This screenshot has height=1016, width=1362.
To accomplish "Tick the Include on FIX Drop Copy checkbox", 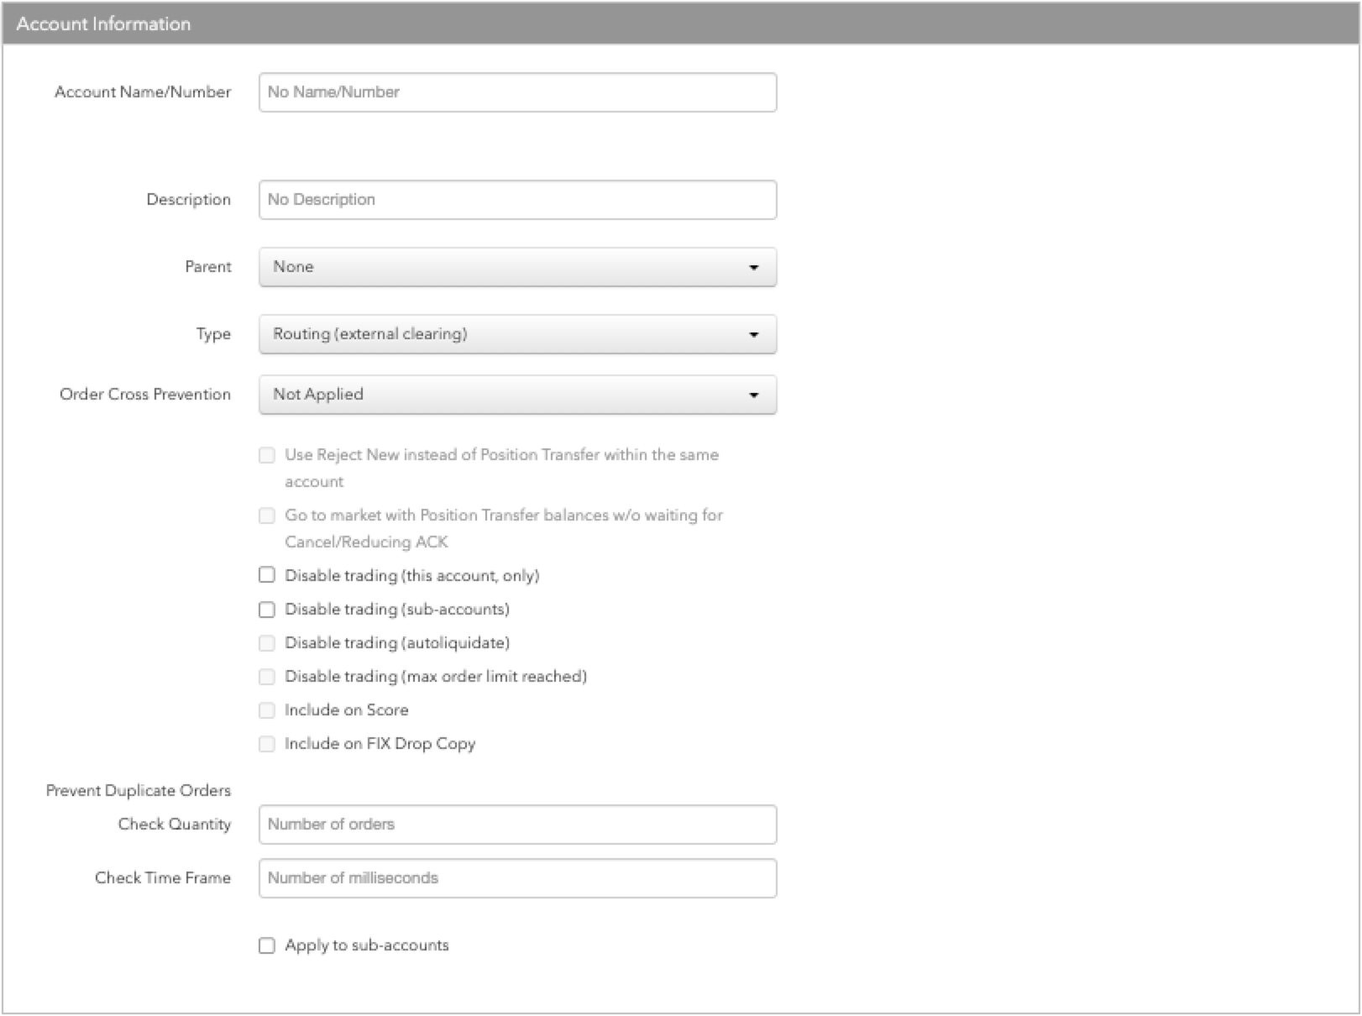I will tap(267, 744).
